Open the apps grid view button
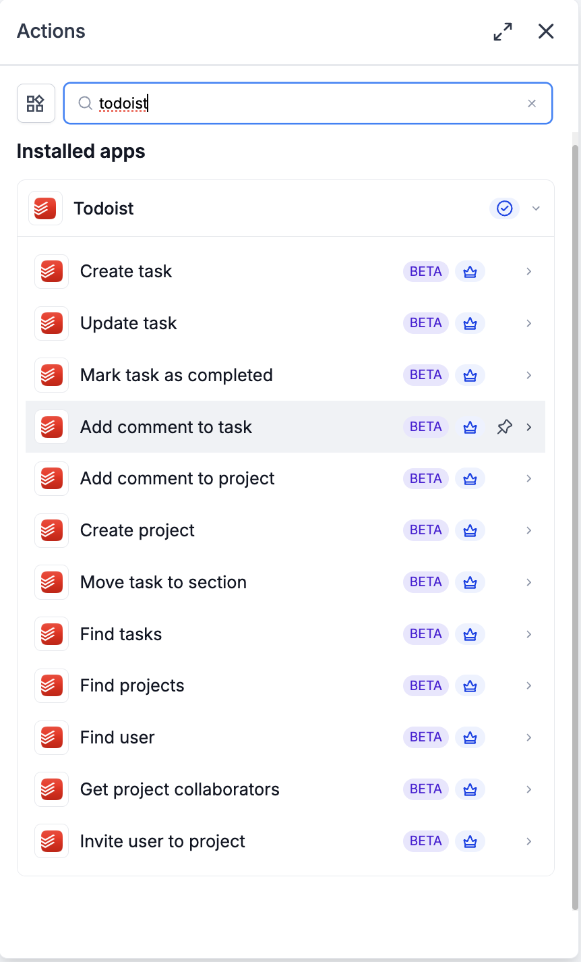Image resolution: width=581 pixels, height=962 pixels. click(x=36, y=103)
